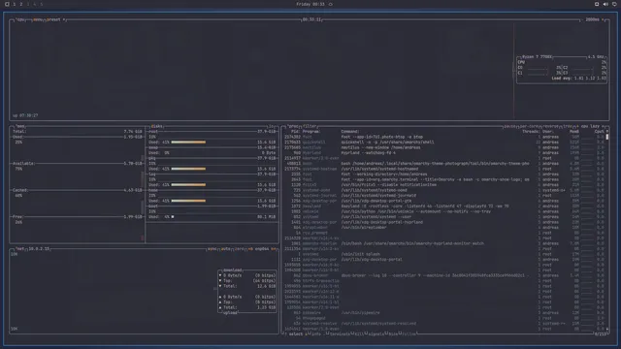The image size is (621, 349).
Task: Select previous sort column arrow before cpu lazy
Action: click(x=577, y=126)
